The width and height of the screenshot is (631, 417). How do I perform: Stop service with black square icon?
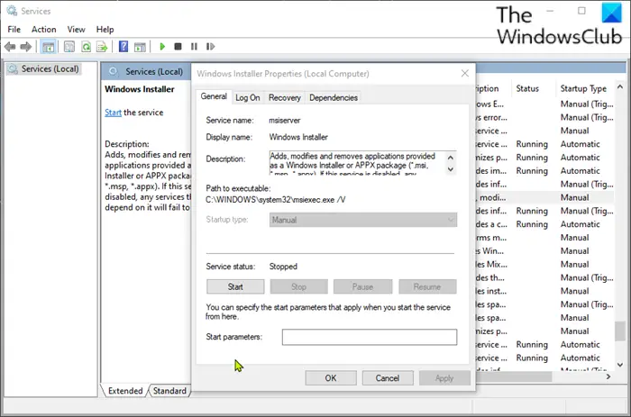[x=178, y=47]
